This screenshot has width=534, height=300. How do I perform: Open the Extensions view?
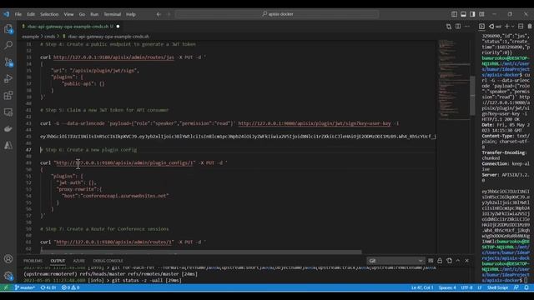click(8, 95)
